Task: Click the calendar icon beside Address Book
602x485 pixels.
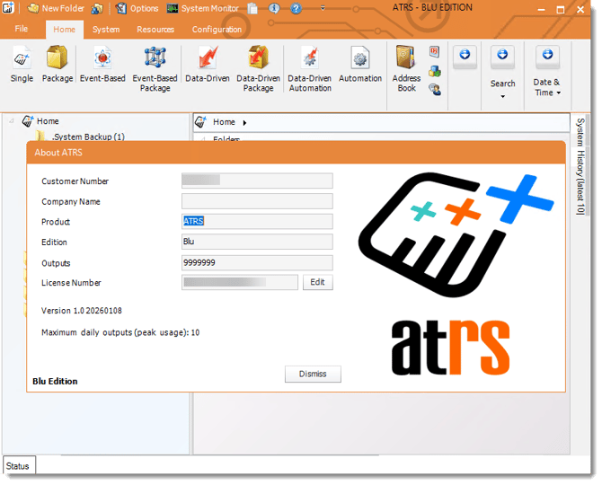Action: [x=434, y=52]
